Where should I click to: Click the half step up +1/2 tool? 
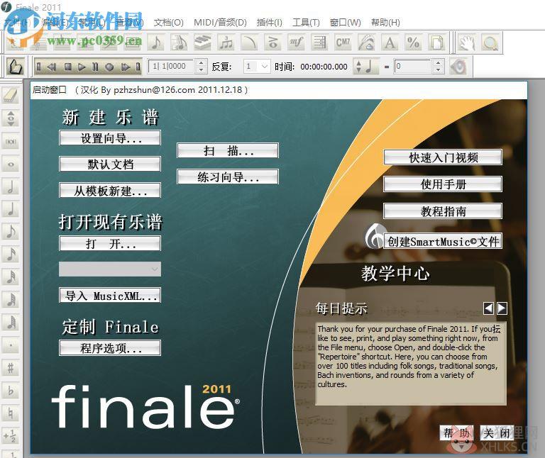[x=11, y=436]
